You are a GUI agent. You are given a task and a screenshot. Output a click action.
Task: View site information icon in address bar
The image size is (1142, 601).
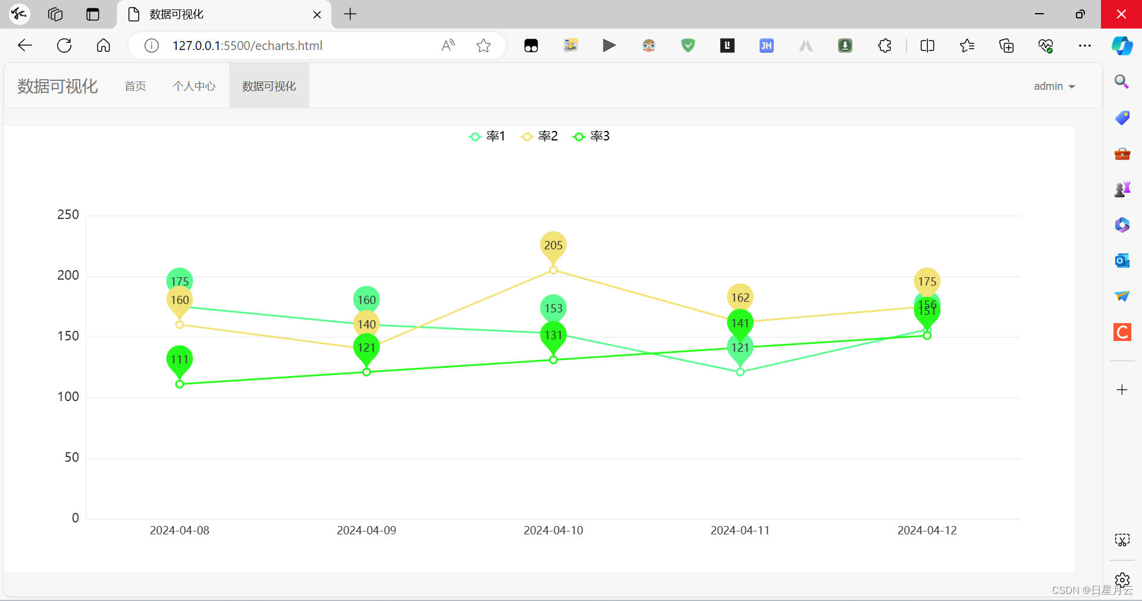(152, 46)
